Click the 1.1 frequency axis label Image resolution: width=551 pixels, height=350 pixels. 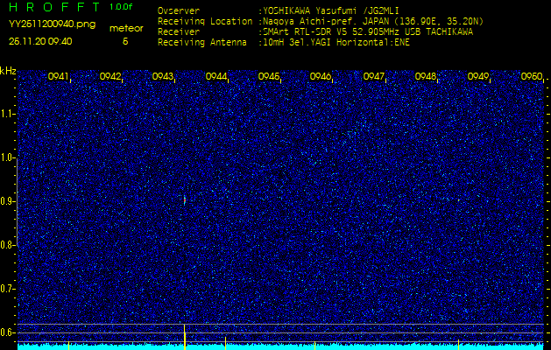point(8,114)
